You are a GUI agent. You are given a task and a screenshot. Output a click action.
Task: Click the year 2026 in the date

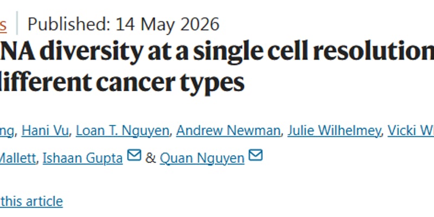pos(200,24)
